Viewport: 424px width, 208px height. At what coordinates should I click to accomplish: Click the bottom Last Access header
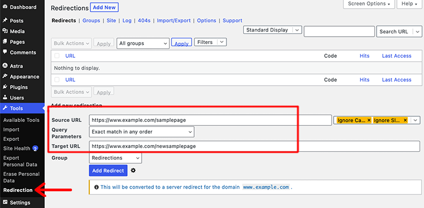[397, 80]
